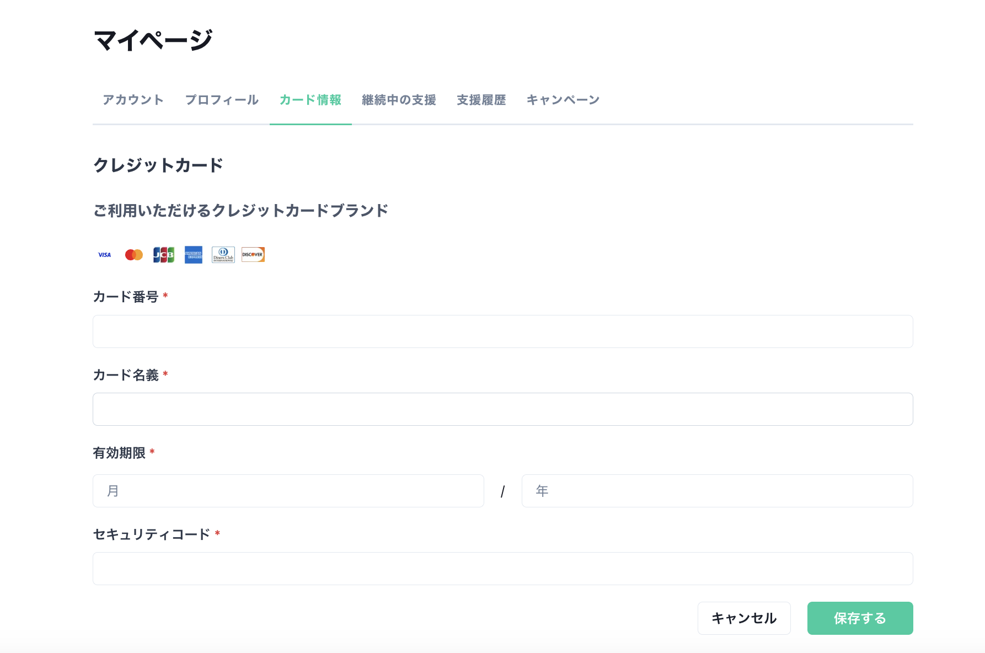The height and width of the screenshot is (653, 985).
Task: Open the キャンペーン tab
Action: [563, 100]
